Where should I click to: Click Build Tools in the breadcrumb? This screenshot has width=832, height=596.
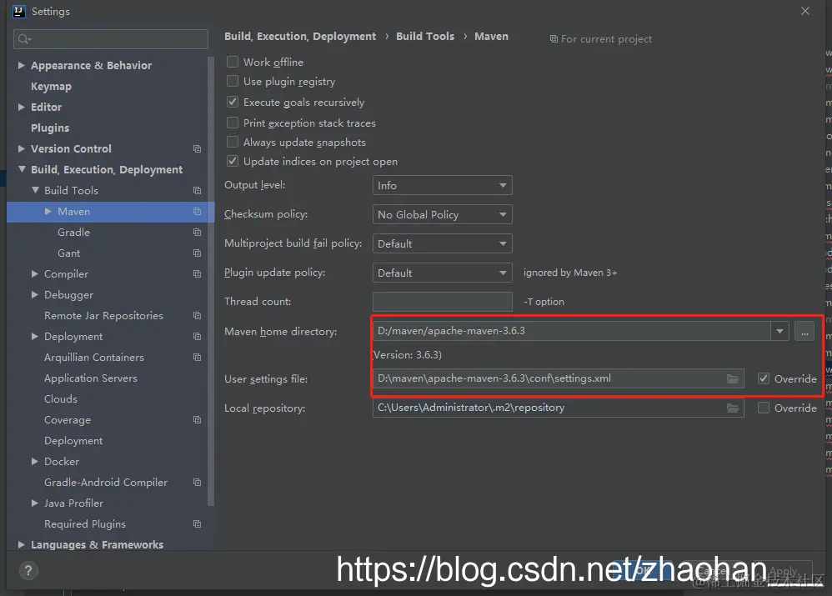pyautogui.click(x=425, y=36)
